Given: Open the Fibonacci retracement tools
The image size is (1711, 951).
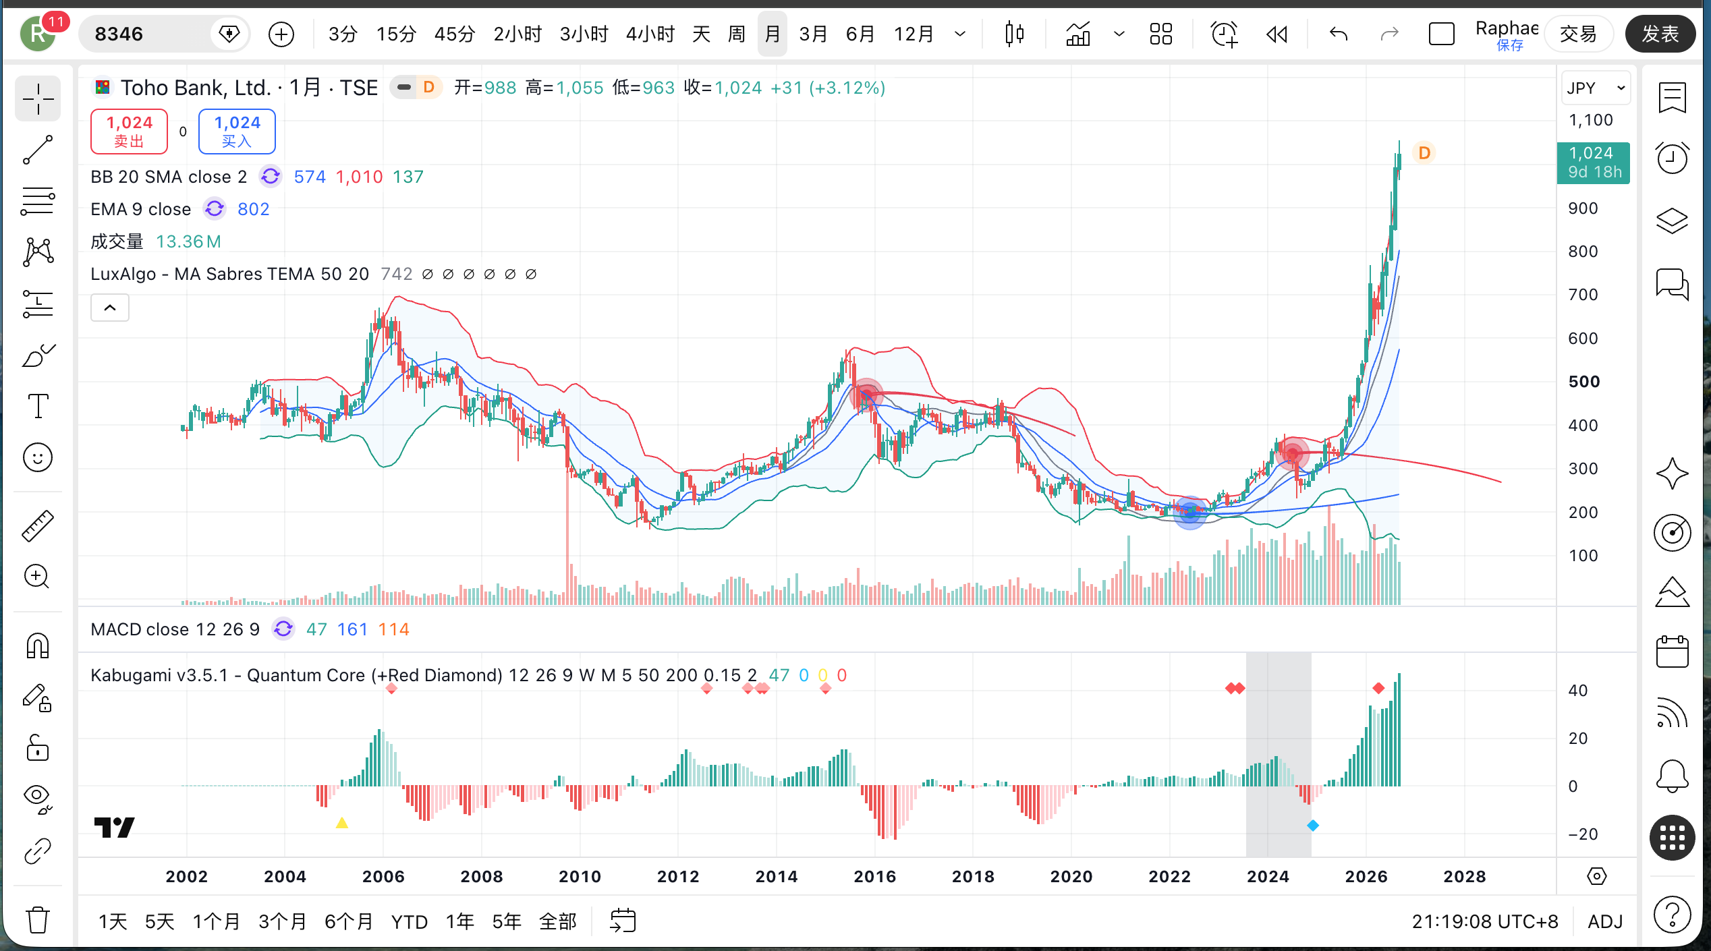Looking at the screenshot, I should click(x=38, y=201).
